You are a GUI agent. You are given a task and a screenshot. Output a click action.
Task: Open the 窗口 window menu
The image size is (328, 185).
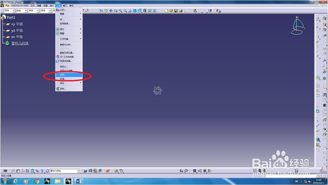pyautogui.click(x=65, y=6)
